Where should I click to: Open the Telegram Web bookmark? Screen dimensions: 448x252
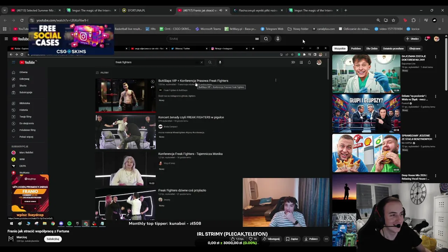coord(272,29)
